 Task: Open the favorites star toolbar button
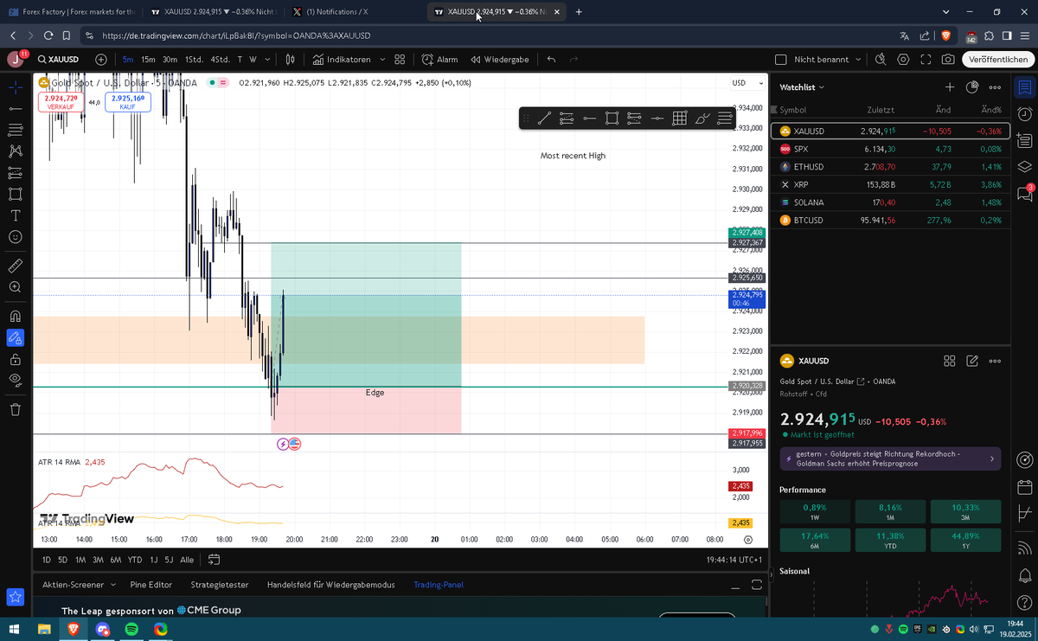[x=15, y=597]
